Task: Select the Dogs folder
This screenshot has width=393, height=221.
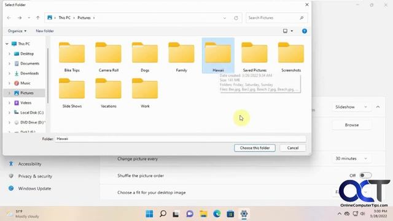Action: [145, 57]
